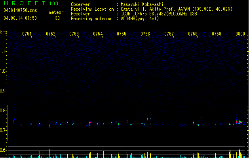Image resolution: width=249 pixels, height=158 pixels.
Task: Click the Ogata-vill. Akita-Pref. JAPAN location text
Action: point(177,9)
